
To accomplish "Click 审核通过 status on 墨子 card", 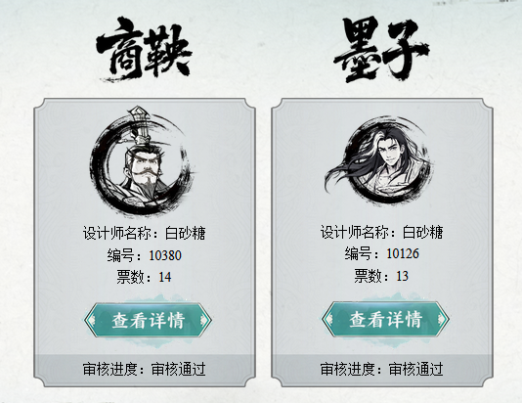I will (x=415, y=369).
